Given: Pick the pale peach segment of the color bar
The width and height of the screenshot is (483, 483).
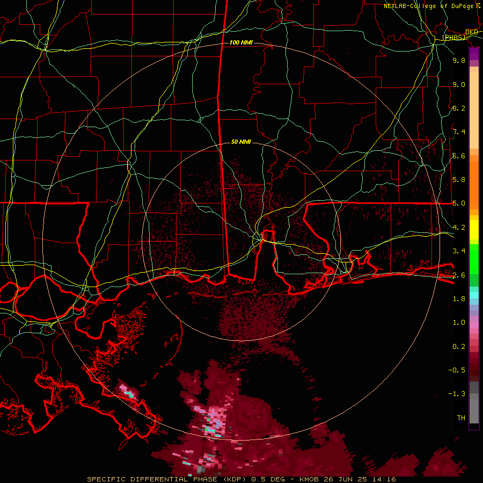Looking at the screenshot, I should pos(474,111).
